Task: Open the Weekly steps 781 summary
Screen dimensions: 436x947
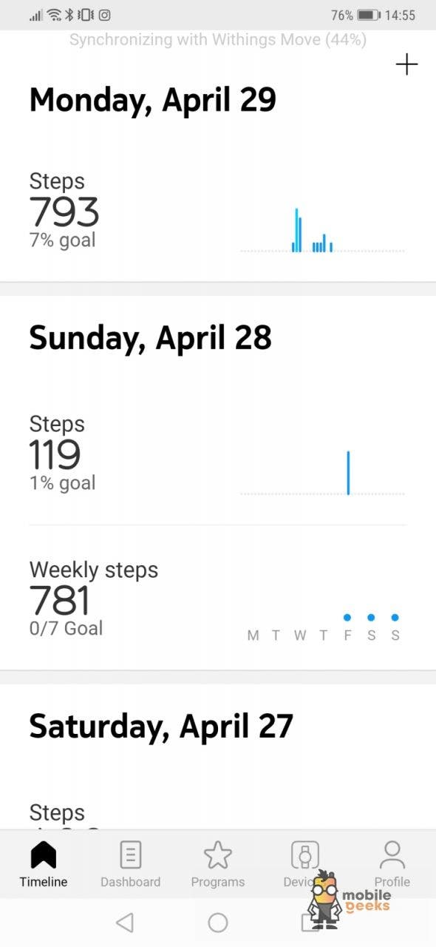Action: pos(218,599)
